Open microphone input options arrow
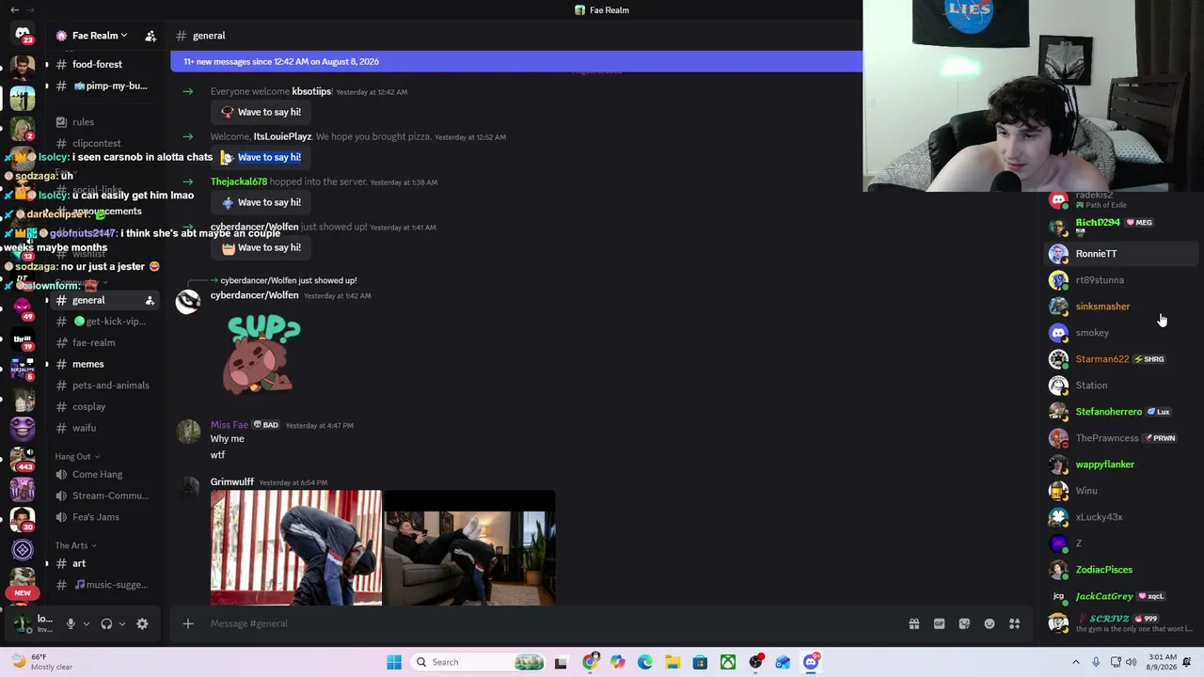 pos(87,623)
